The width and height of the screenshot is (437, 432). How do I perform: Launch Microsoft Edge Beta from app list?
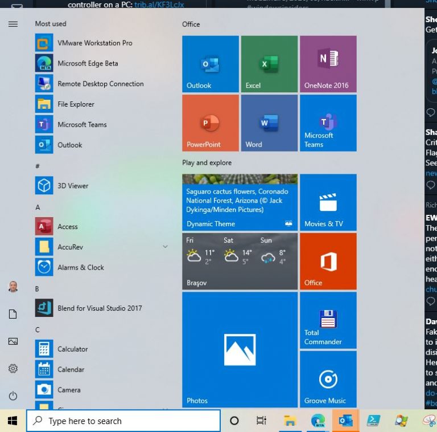pyautogui.click(x=102, y=63)
